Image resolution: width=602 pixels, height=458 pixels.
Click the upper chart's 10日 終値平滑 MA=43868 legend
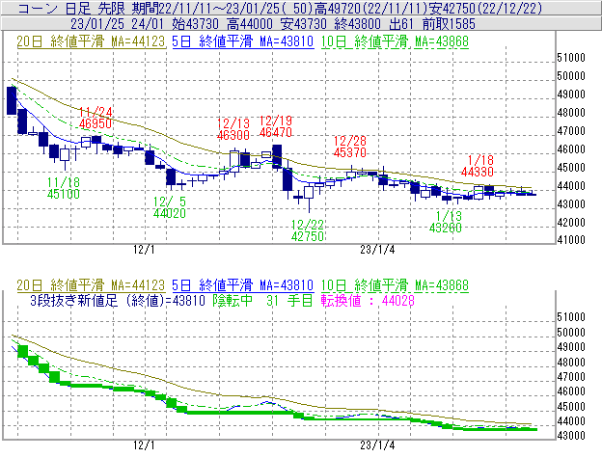(395, 41)
